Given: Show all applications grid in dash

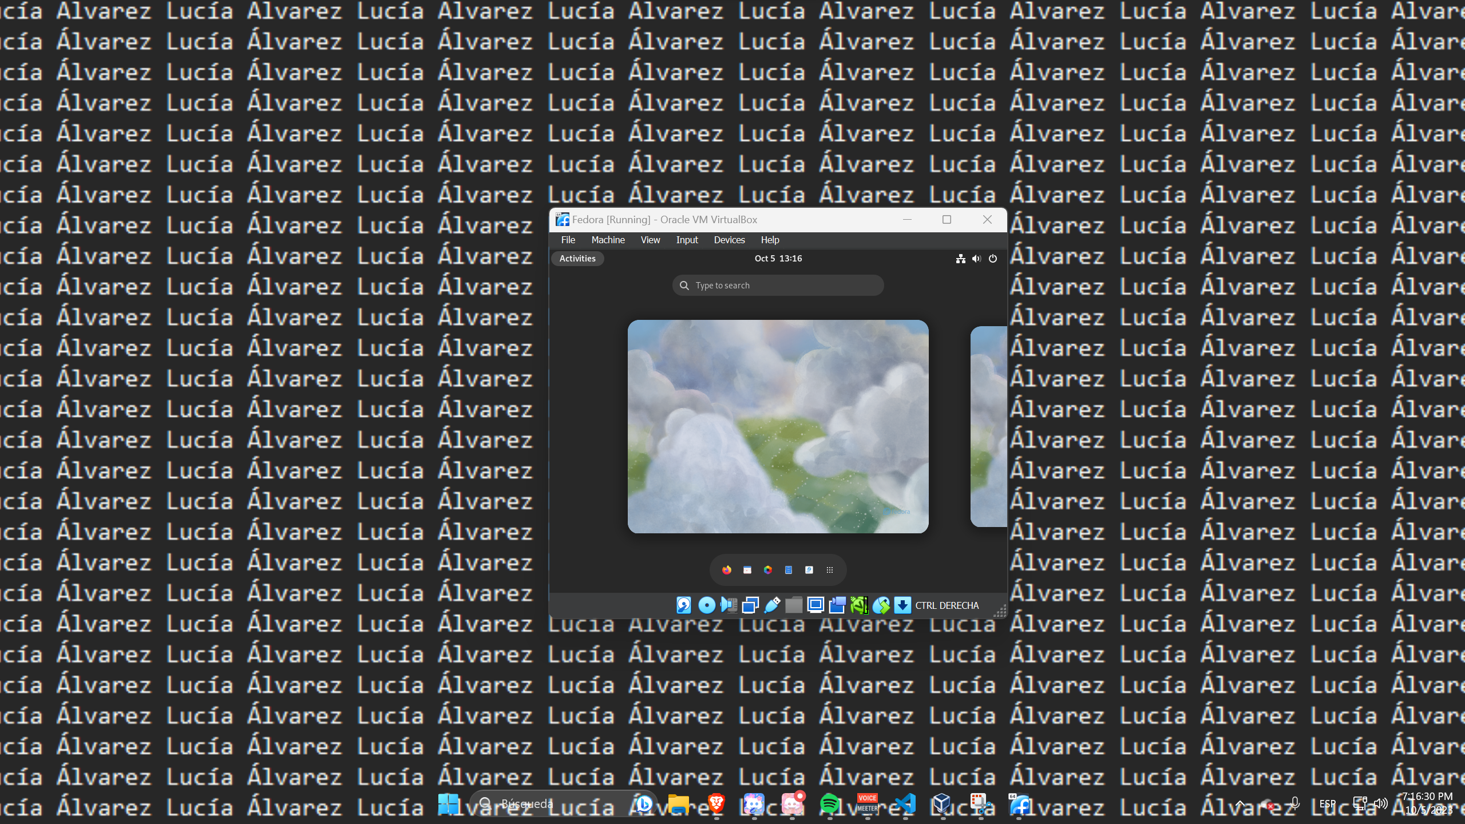Looking at the screenshot, I should click(830, 570).
